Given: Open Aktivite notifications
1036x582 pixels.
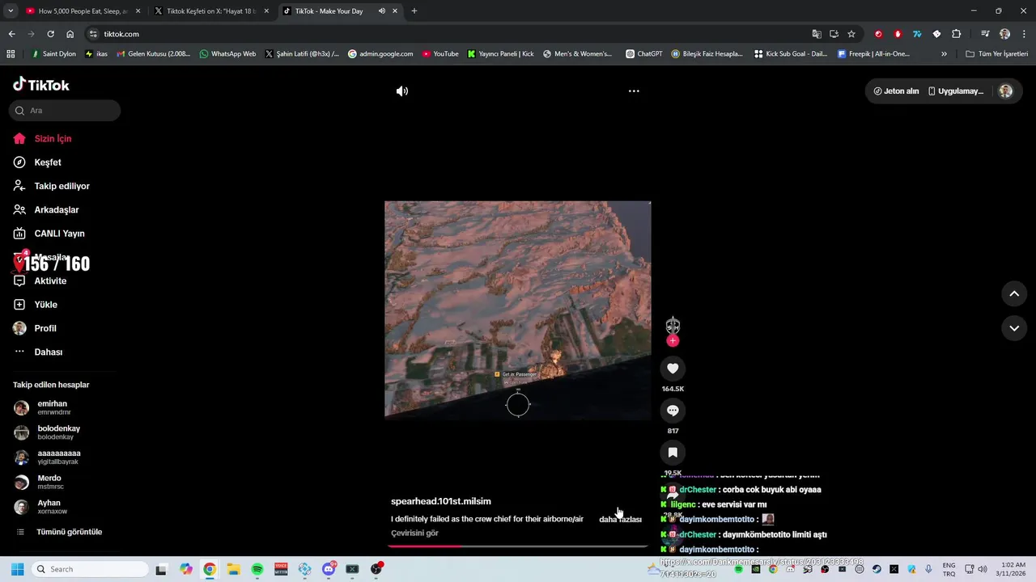Looking at the screenshot, I should 40,280.
